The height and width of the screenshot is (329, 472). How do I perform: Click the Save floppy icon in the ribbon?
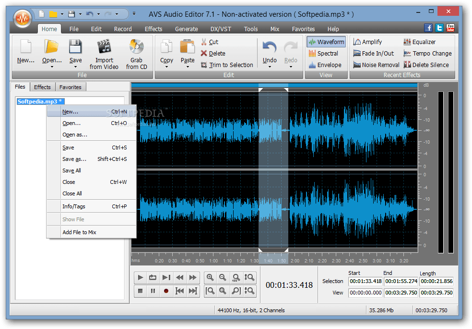click(75, 47)
